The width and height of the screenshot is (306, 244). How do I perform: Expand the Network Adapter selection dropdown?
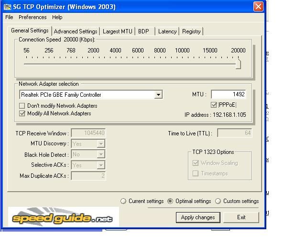point(158,95)
